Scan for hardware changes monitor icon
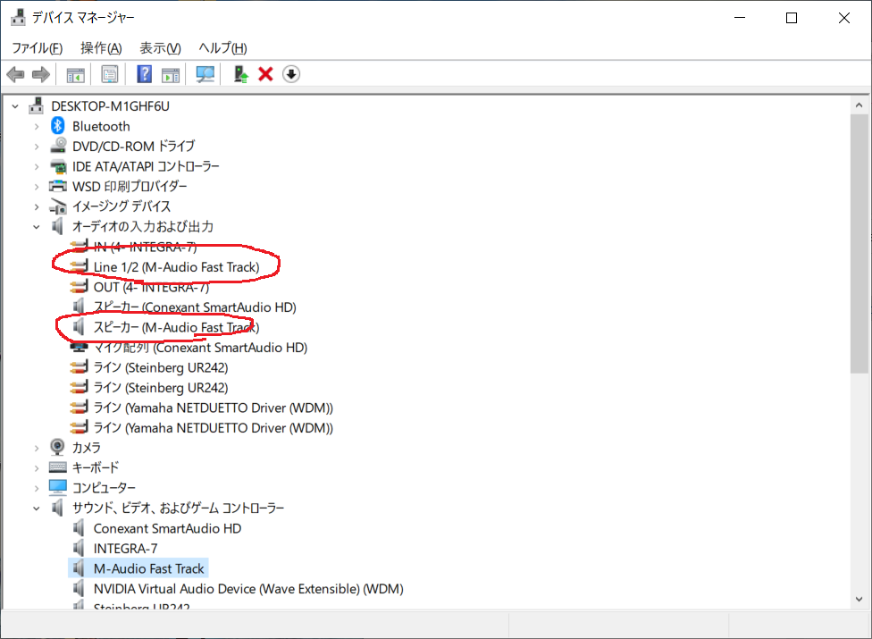Viewport: 872px width, 639px height. coord(205,74)
